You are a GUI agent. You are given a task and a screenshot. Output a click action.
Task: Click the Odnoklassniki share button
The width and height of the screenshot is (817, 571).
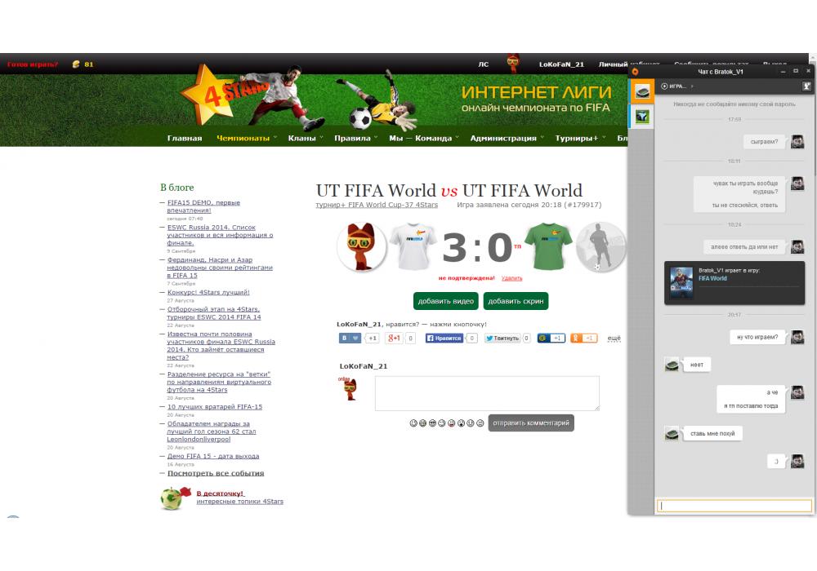pyautogui.click(x=577, y=338)
